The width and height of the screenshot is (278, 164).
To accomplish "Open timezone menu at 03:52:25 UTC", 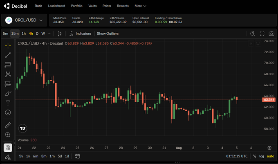I will click(x=237, y=156).
